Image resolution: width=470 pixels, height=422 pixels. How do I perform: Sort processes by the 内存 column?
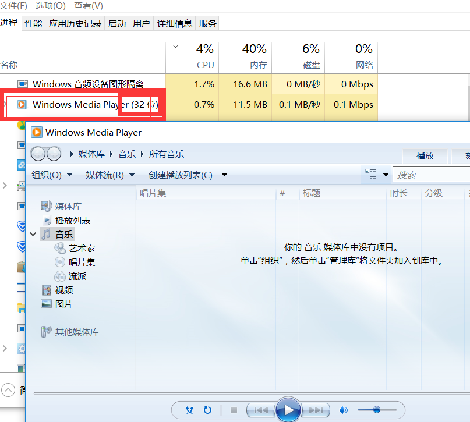245,58
